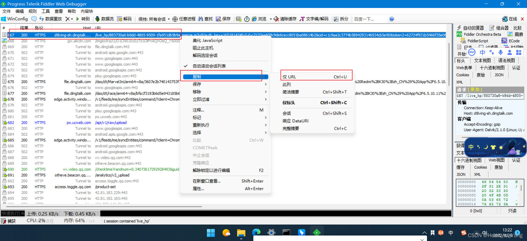The height and width of the screenshot is (241, 527).
Task: Click the blue help icon in toolbar
Action: click(392, 19)
